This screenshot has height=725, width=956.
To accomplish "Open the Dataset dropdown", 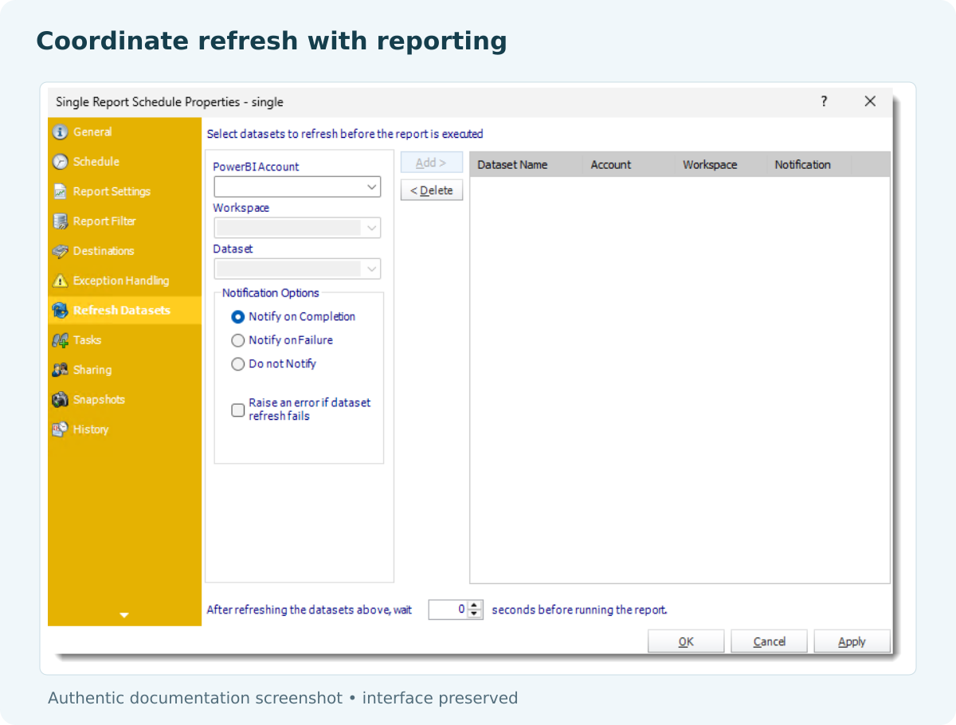I will tap(297, 268).
